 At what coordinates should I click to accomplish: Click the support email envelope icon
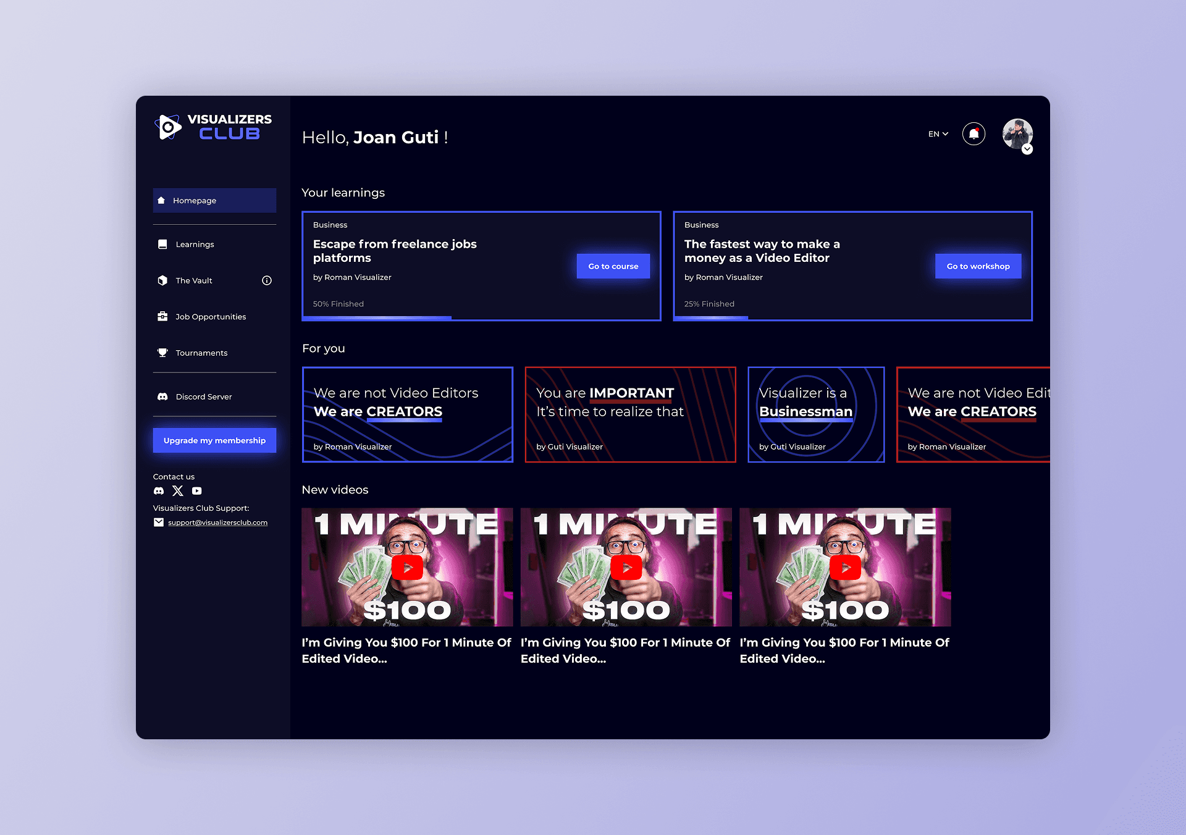159,522
